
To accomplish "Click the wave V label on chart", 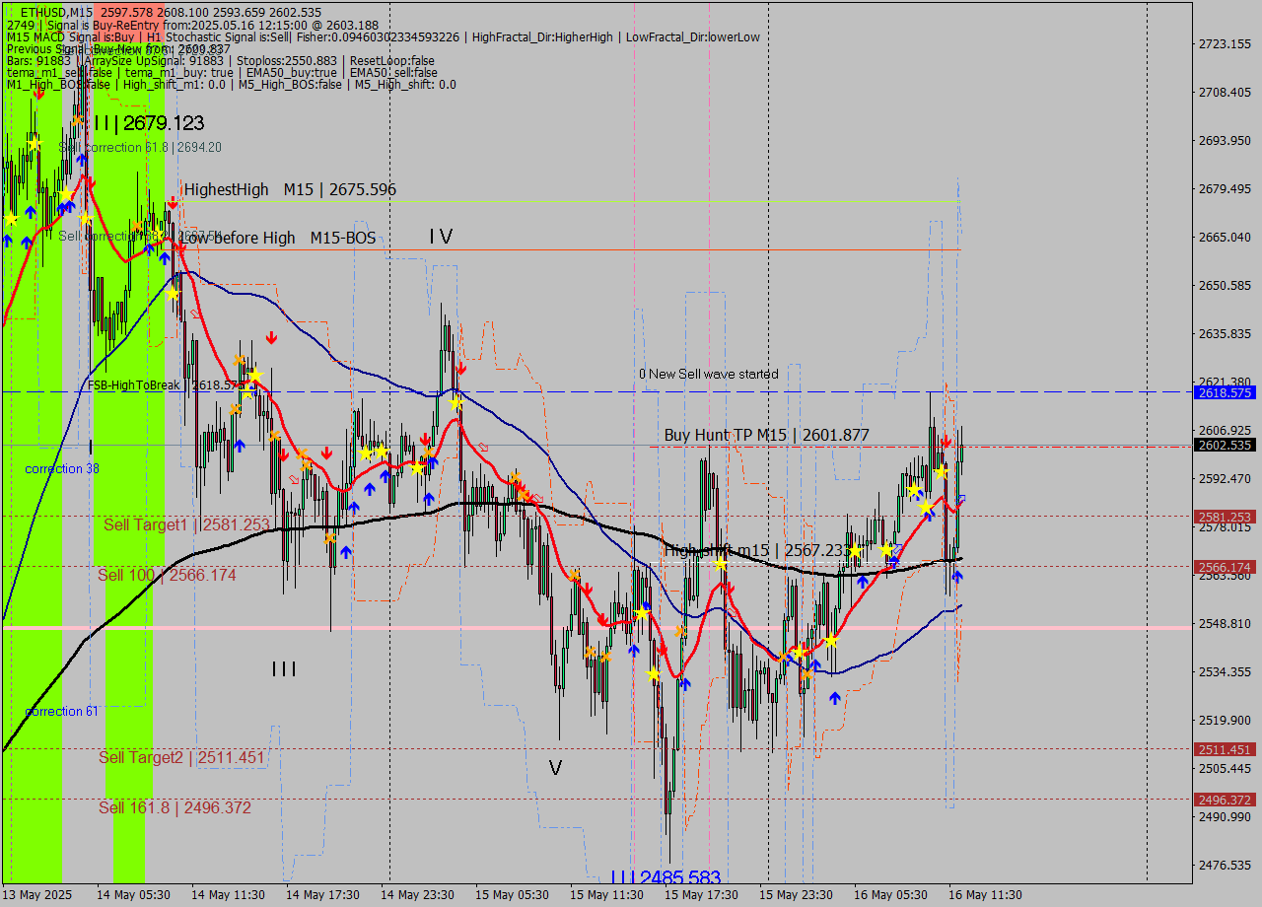I will (x=556, y=767).
